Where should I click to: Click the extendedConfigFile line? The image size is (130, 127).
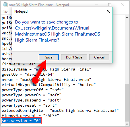click(60, 110)
